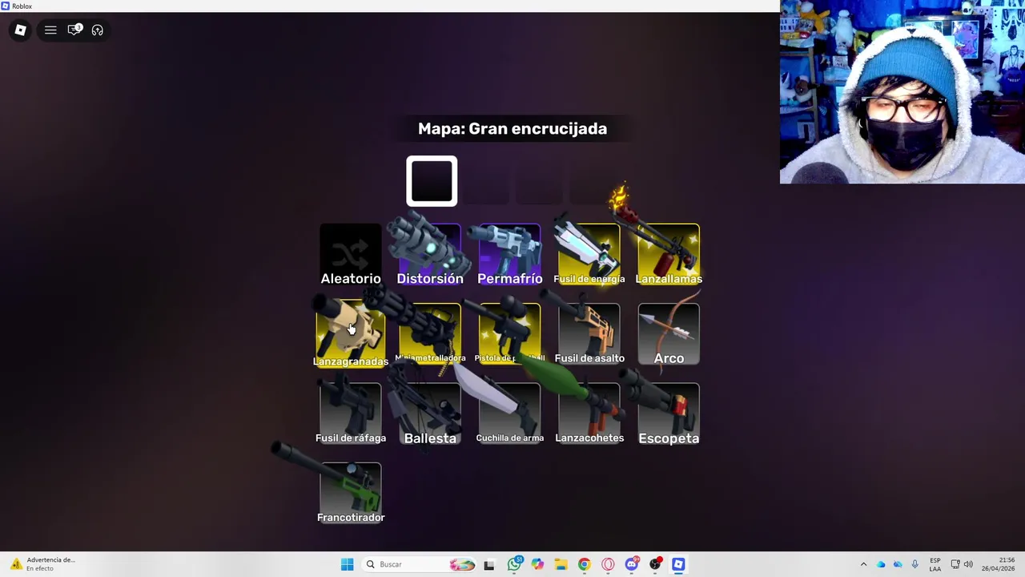
Task: Open Task View on the taskbar
Action: click(488, 564)
